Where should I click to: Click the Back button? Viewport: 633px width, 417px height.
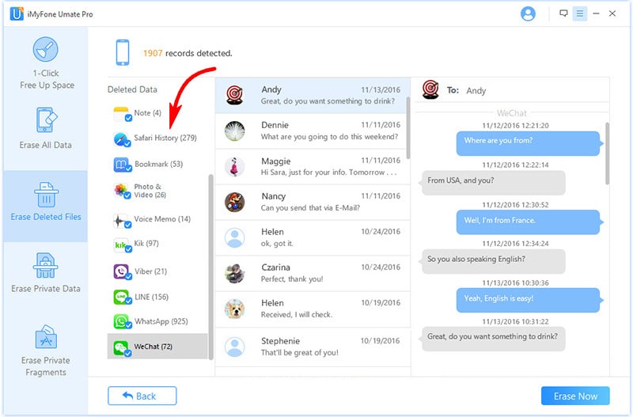point(142,396)
